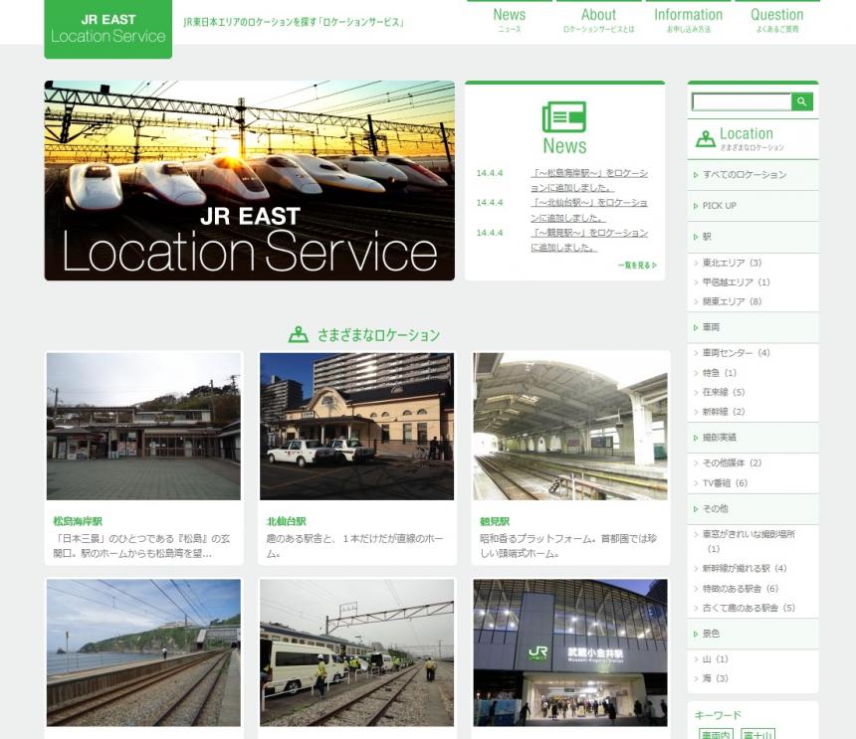Screen dimensions: 856x739
Task: Focus the sidebar search input field
Action: pyautogui.click(x=742, y=101)
